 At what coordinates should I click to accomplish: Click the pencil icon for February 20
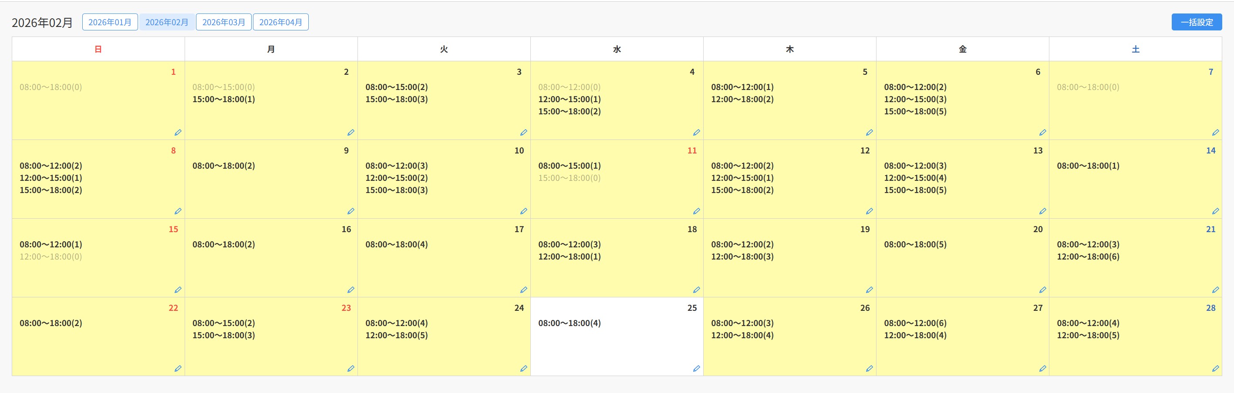coord(1042,290)
